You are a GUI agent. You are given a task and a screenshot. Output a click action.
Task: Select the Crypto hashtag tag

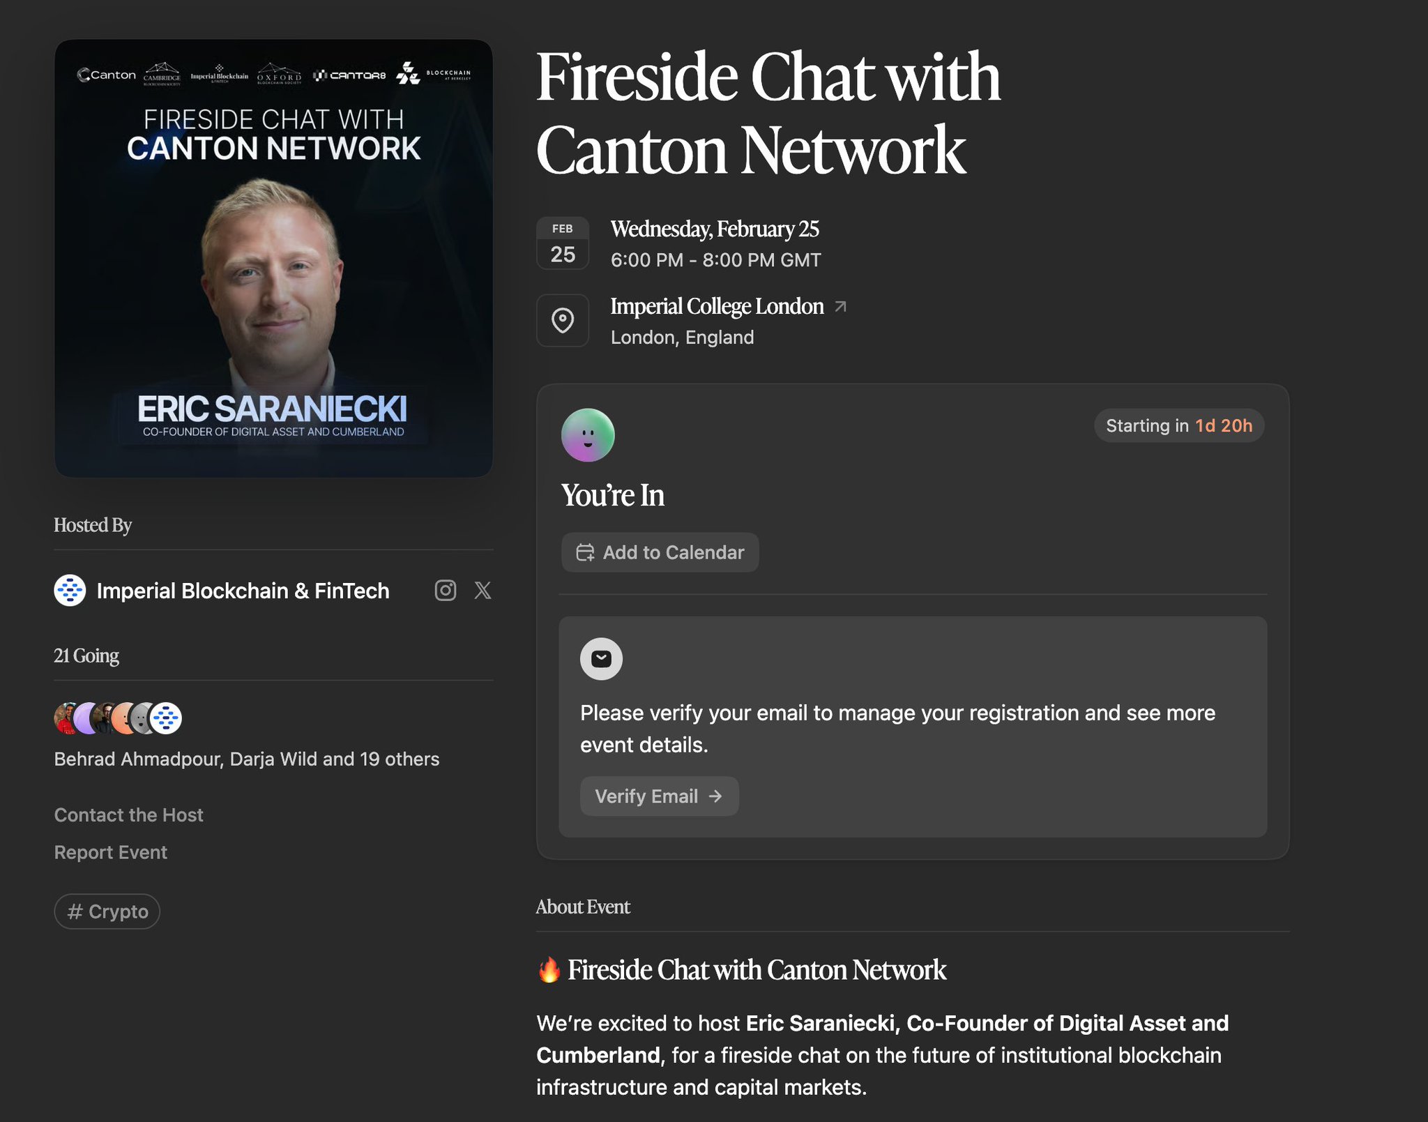(107, 911)
